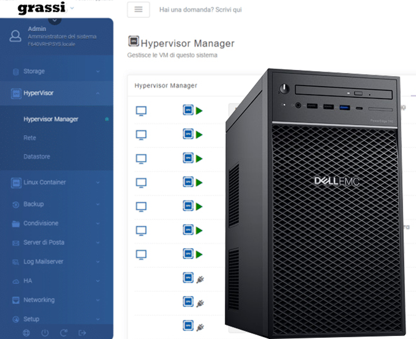This screenshot has height=339, width=416.
Task: Click the HyperVisor CPU icon in sidebar
Action: point(16,93)
